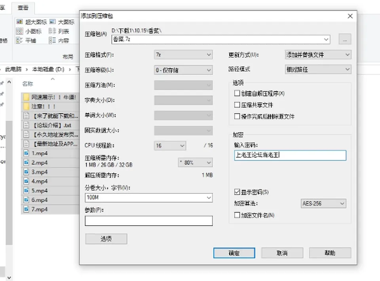380x281 pixels.
Task: Expand the CPU 线程数 dropdown
Action: pyautogui.click(x=170, y=146)
